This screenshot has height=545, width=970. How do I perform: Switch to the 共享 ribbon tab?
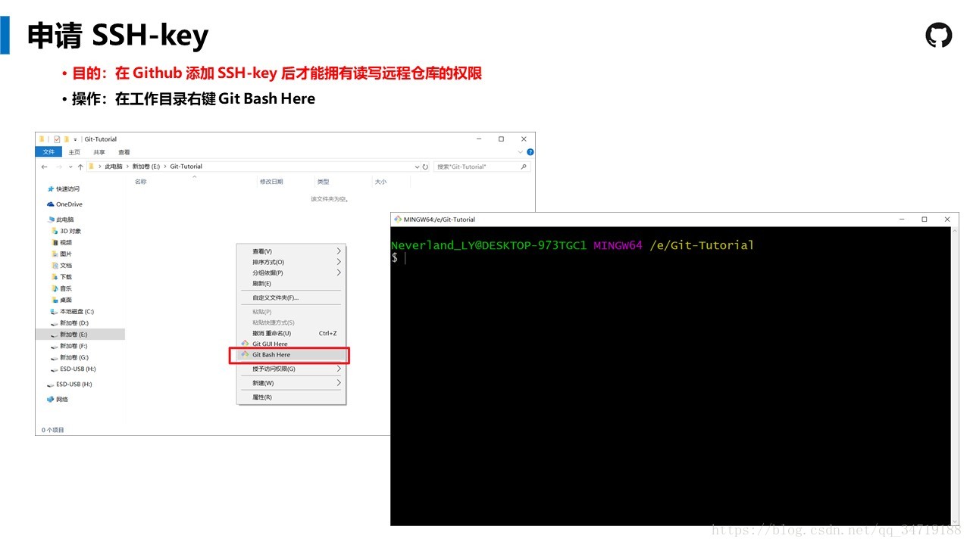99,152
